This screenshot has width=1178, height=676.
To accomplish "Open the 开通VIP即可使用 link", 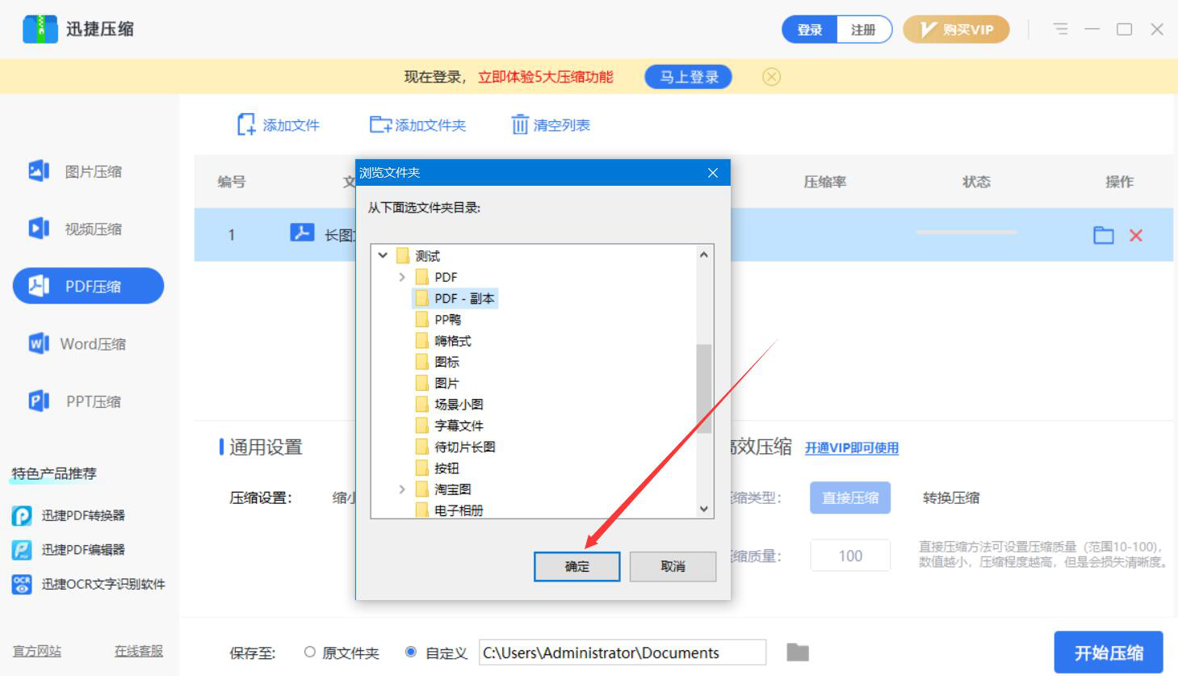I will [852, 447].
